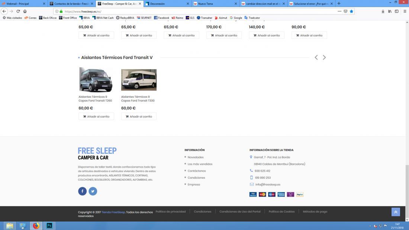Reload the page with the refresh icon
The image size is (409, 230).
tap(18, 11)
